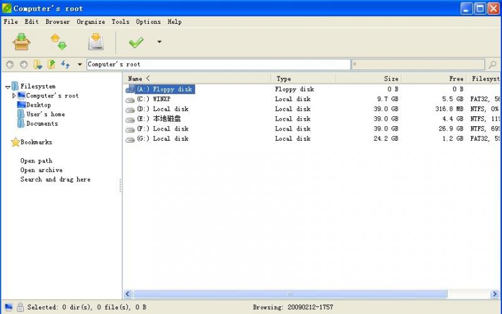This screenshot has width=502, height=314.
Task: Click the search magnifier icon
Action: click(x=493, y=64)
